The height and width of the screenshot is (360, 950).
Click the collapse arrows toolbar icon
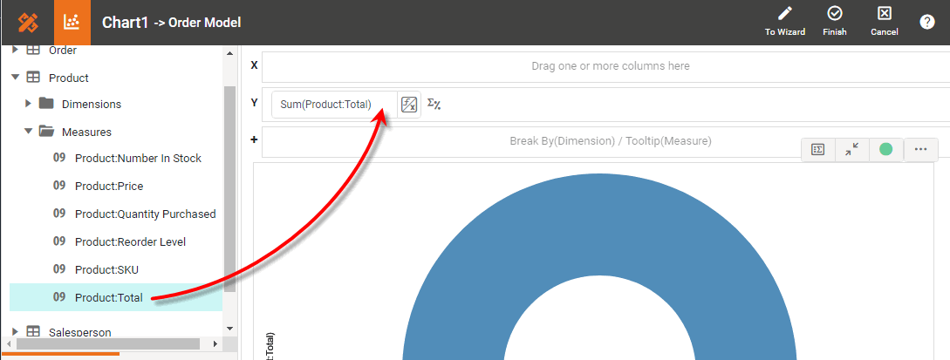[x=852, y=149]
